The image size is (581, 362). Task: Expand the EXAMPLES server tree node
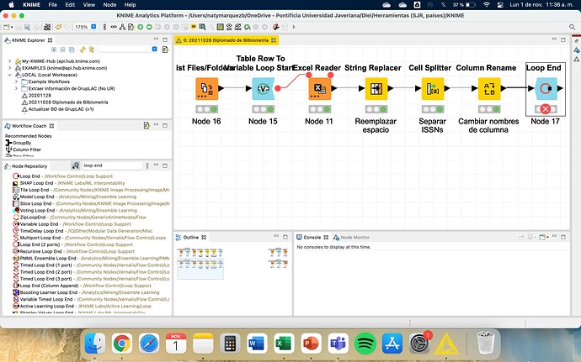(x=9, y=68)
